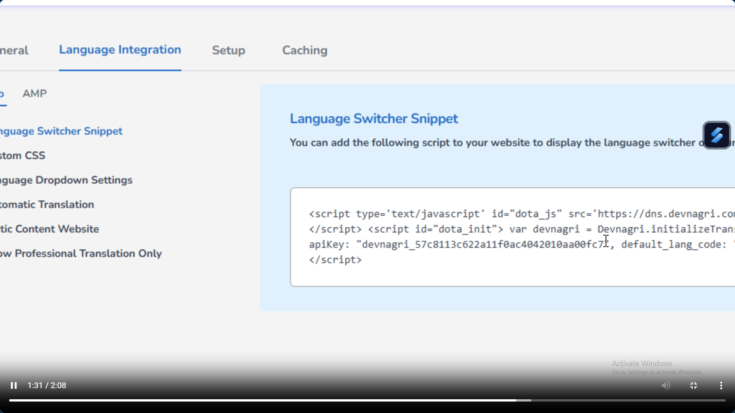The width and height of the screenshot is (735, 413).
Task: Open the partially visible General tab
Action: (x=14, y=50)
